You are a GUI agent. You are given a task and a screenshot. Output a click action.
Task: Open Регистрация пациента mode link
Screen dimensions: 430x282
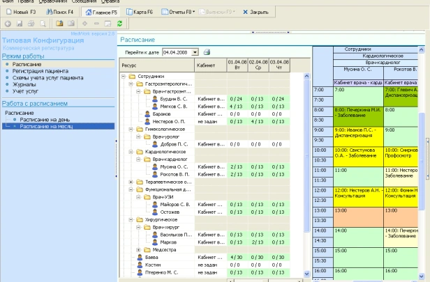[40, 71]
